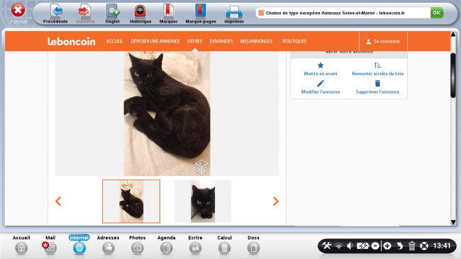Click Remonter en tête de liste icon
This screenshot has height=259, width=461.
pos(377,65)
